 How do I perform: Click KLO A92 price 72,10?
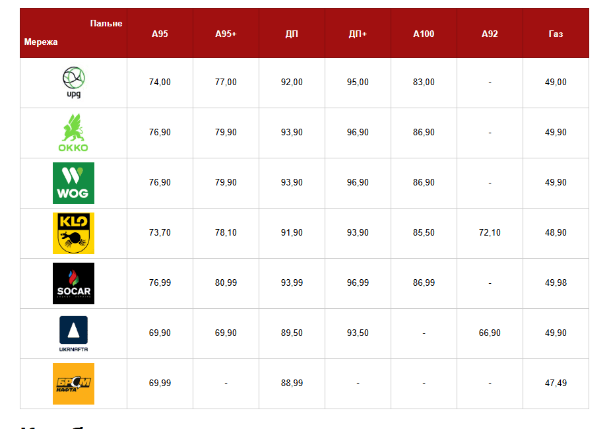click(x=490, y=233)
